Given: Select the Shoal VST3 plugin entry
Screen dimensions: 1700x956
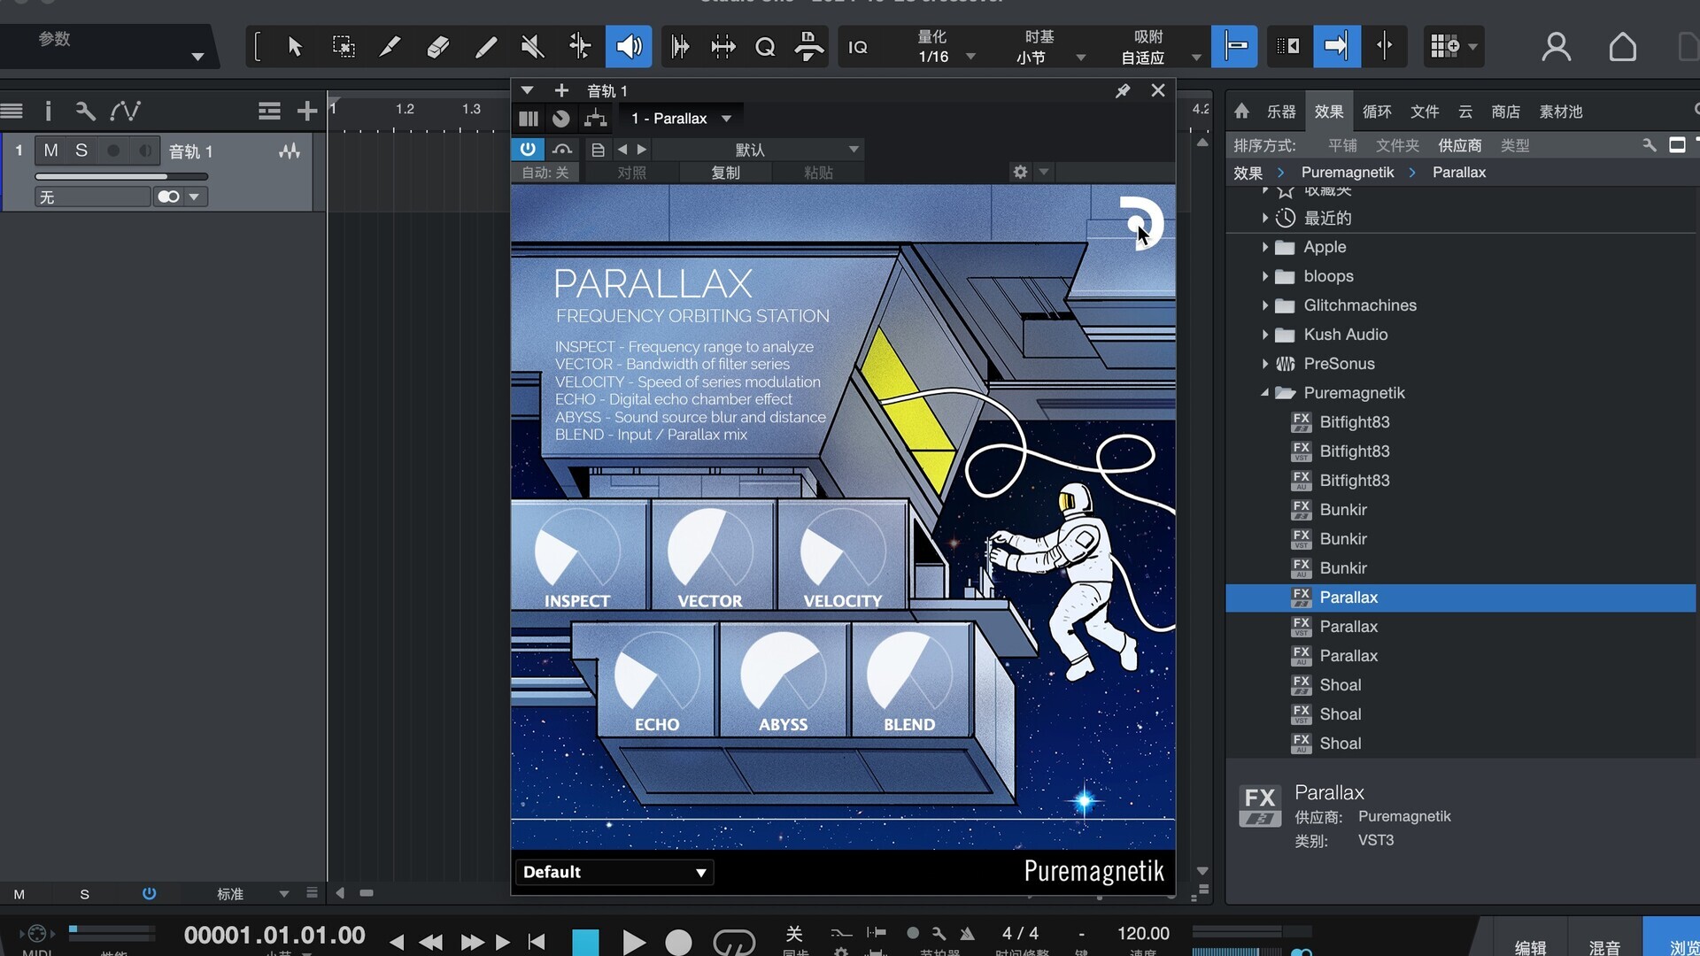Looking at the screenshot, I should [1340, 685].
